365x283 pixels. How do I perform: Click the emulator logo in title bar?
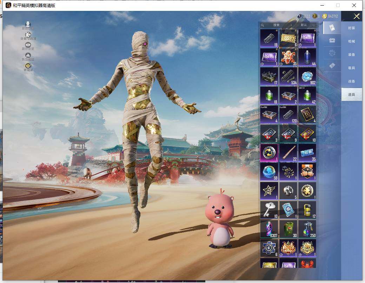click(x=8, y=5)
